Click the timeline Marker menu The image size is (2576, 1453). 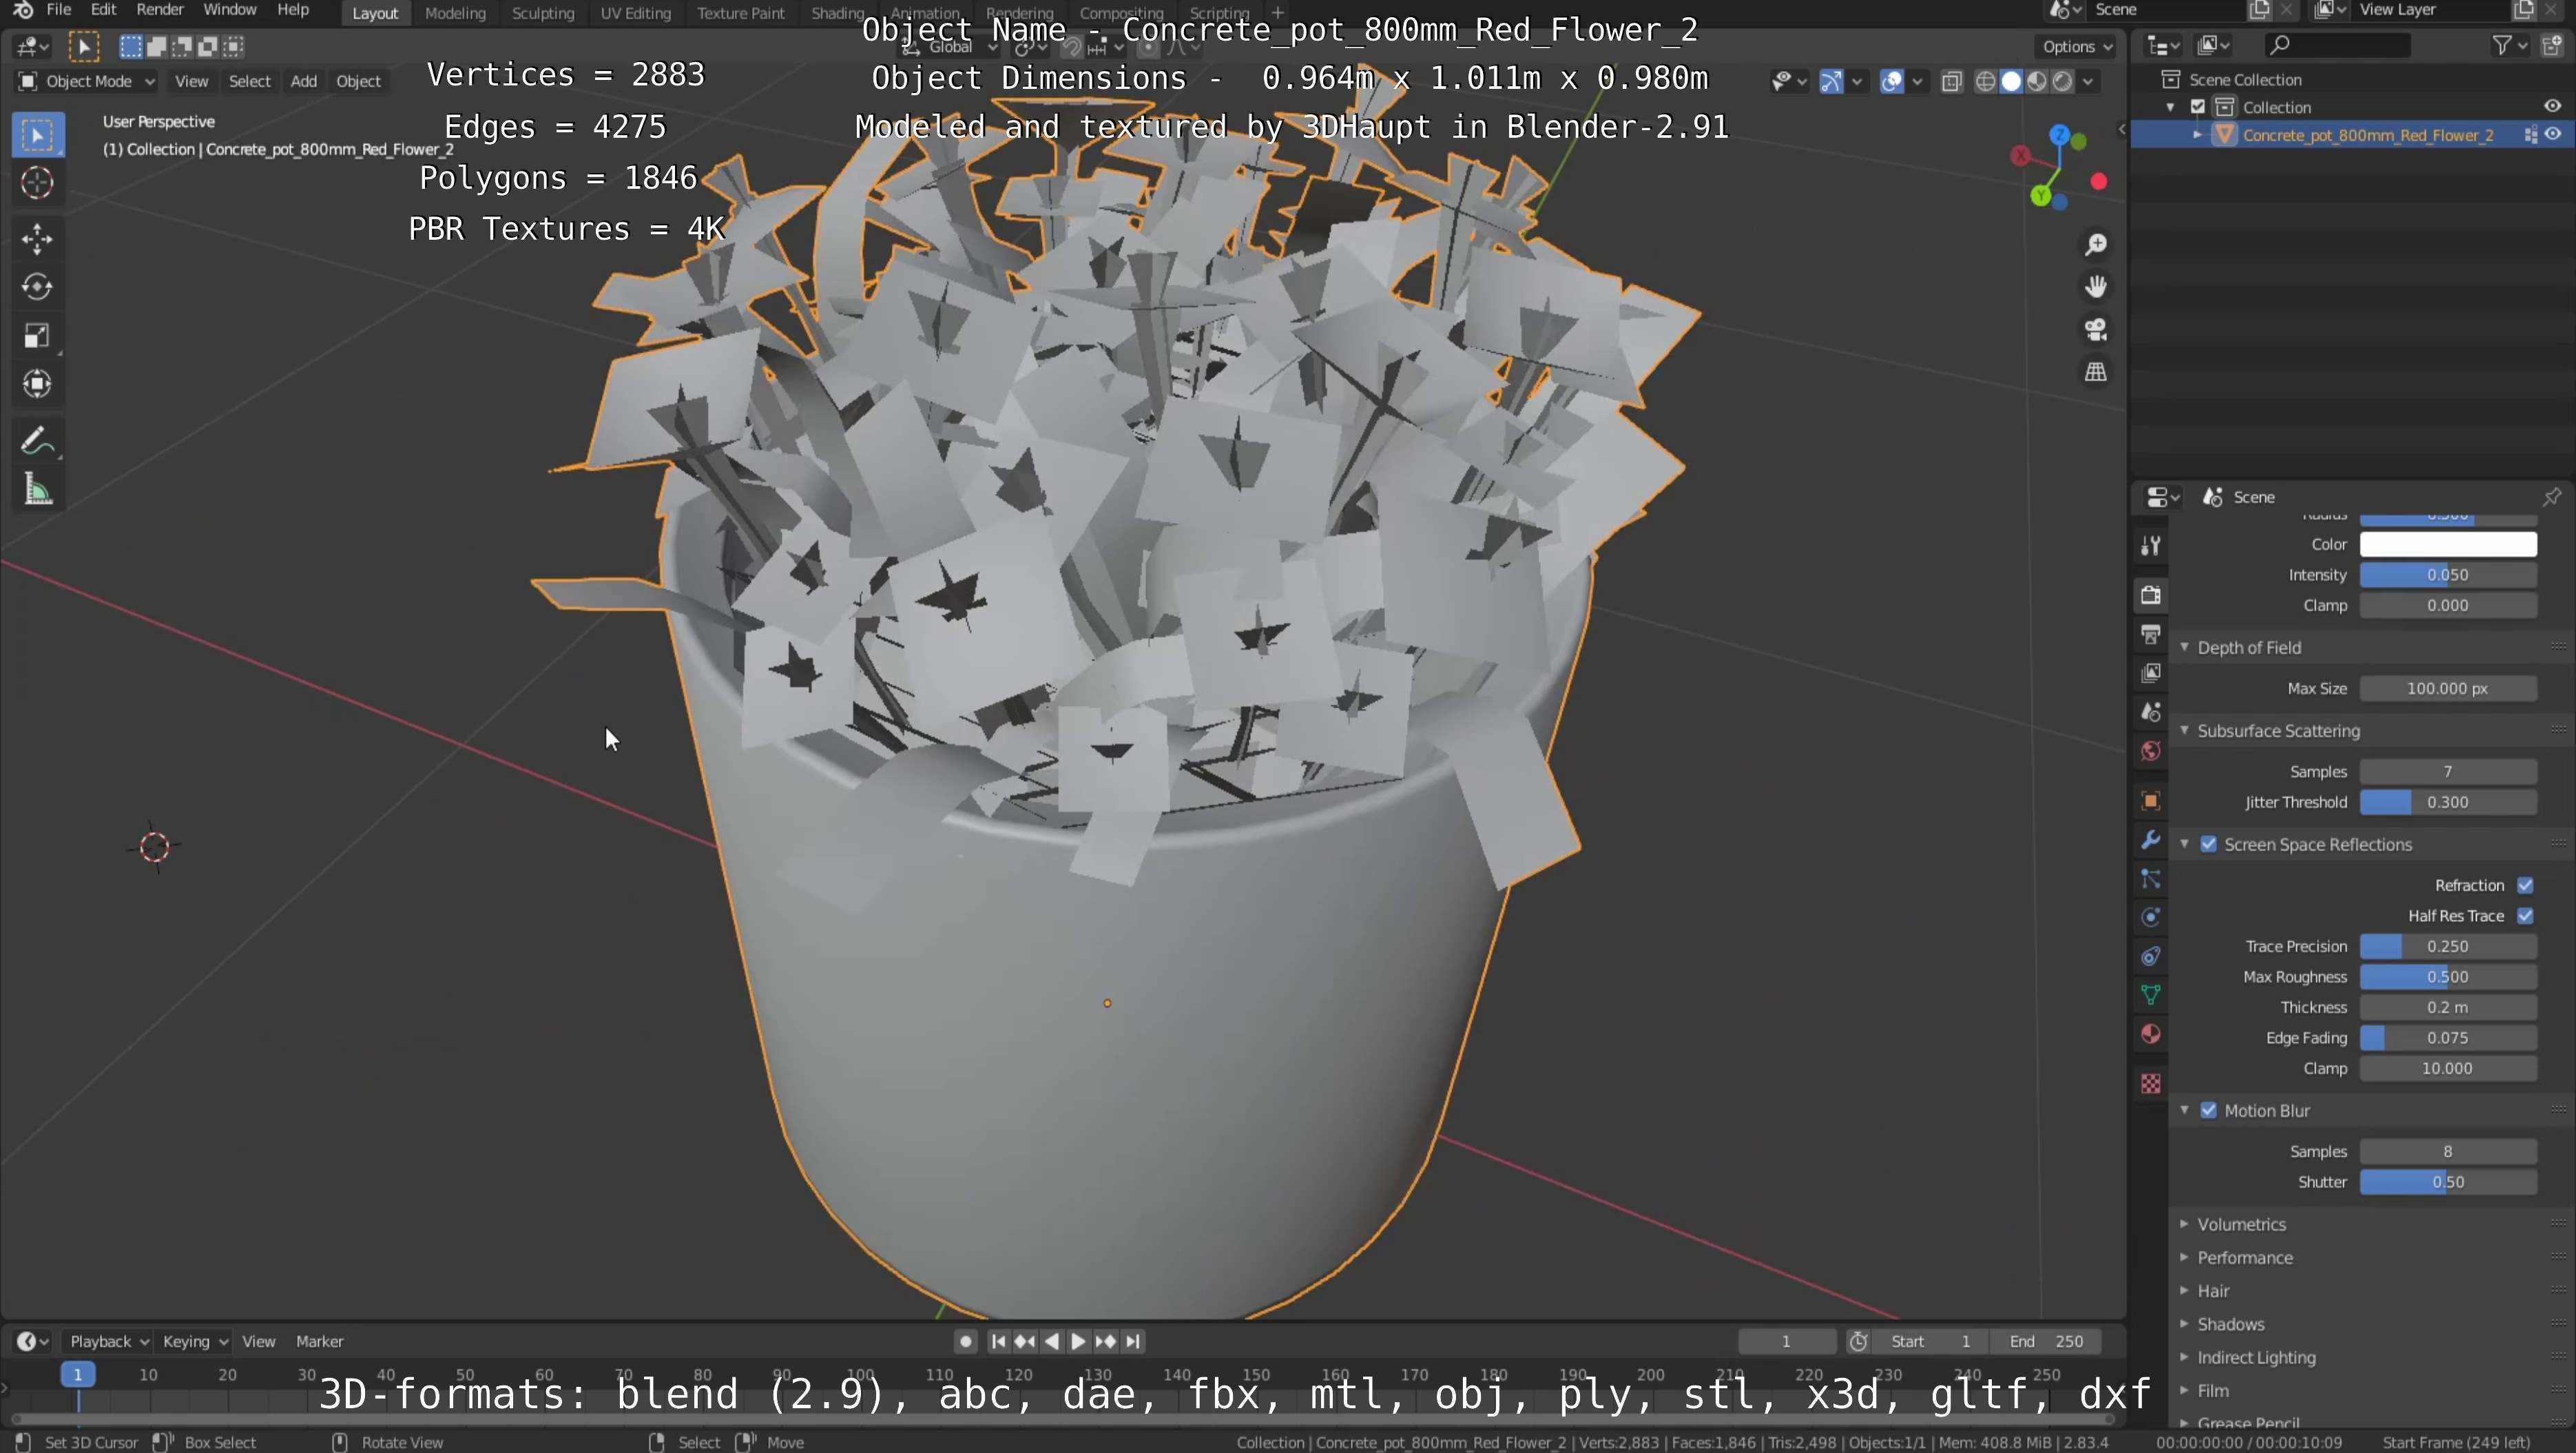click(319, 1342)
